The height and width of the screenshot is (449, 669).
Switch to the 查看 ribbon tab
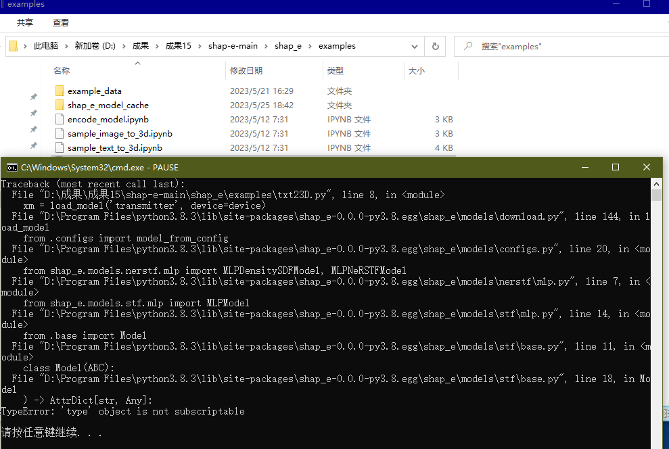click(x=60, y=22)
